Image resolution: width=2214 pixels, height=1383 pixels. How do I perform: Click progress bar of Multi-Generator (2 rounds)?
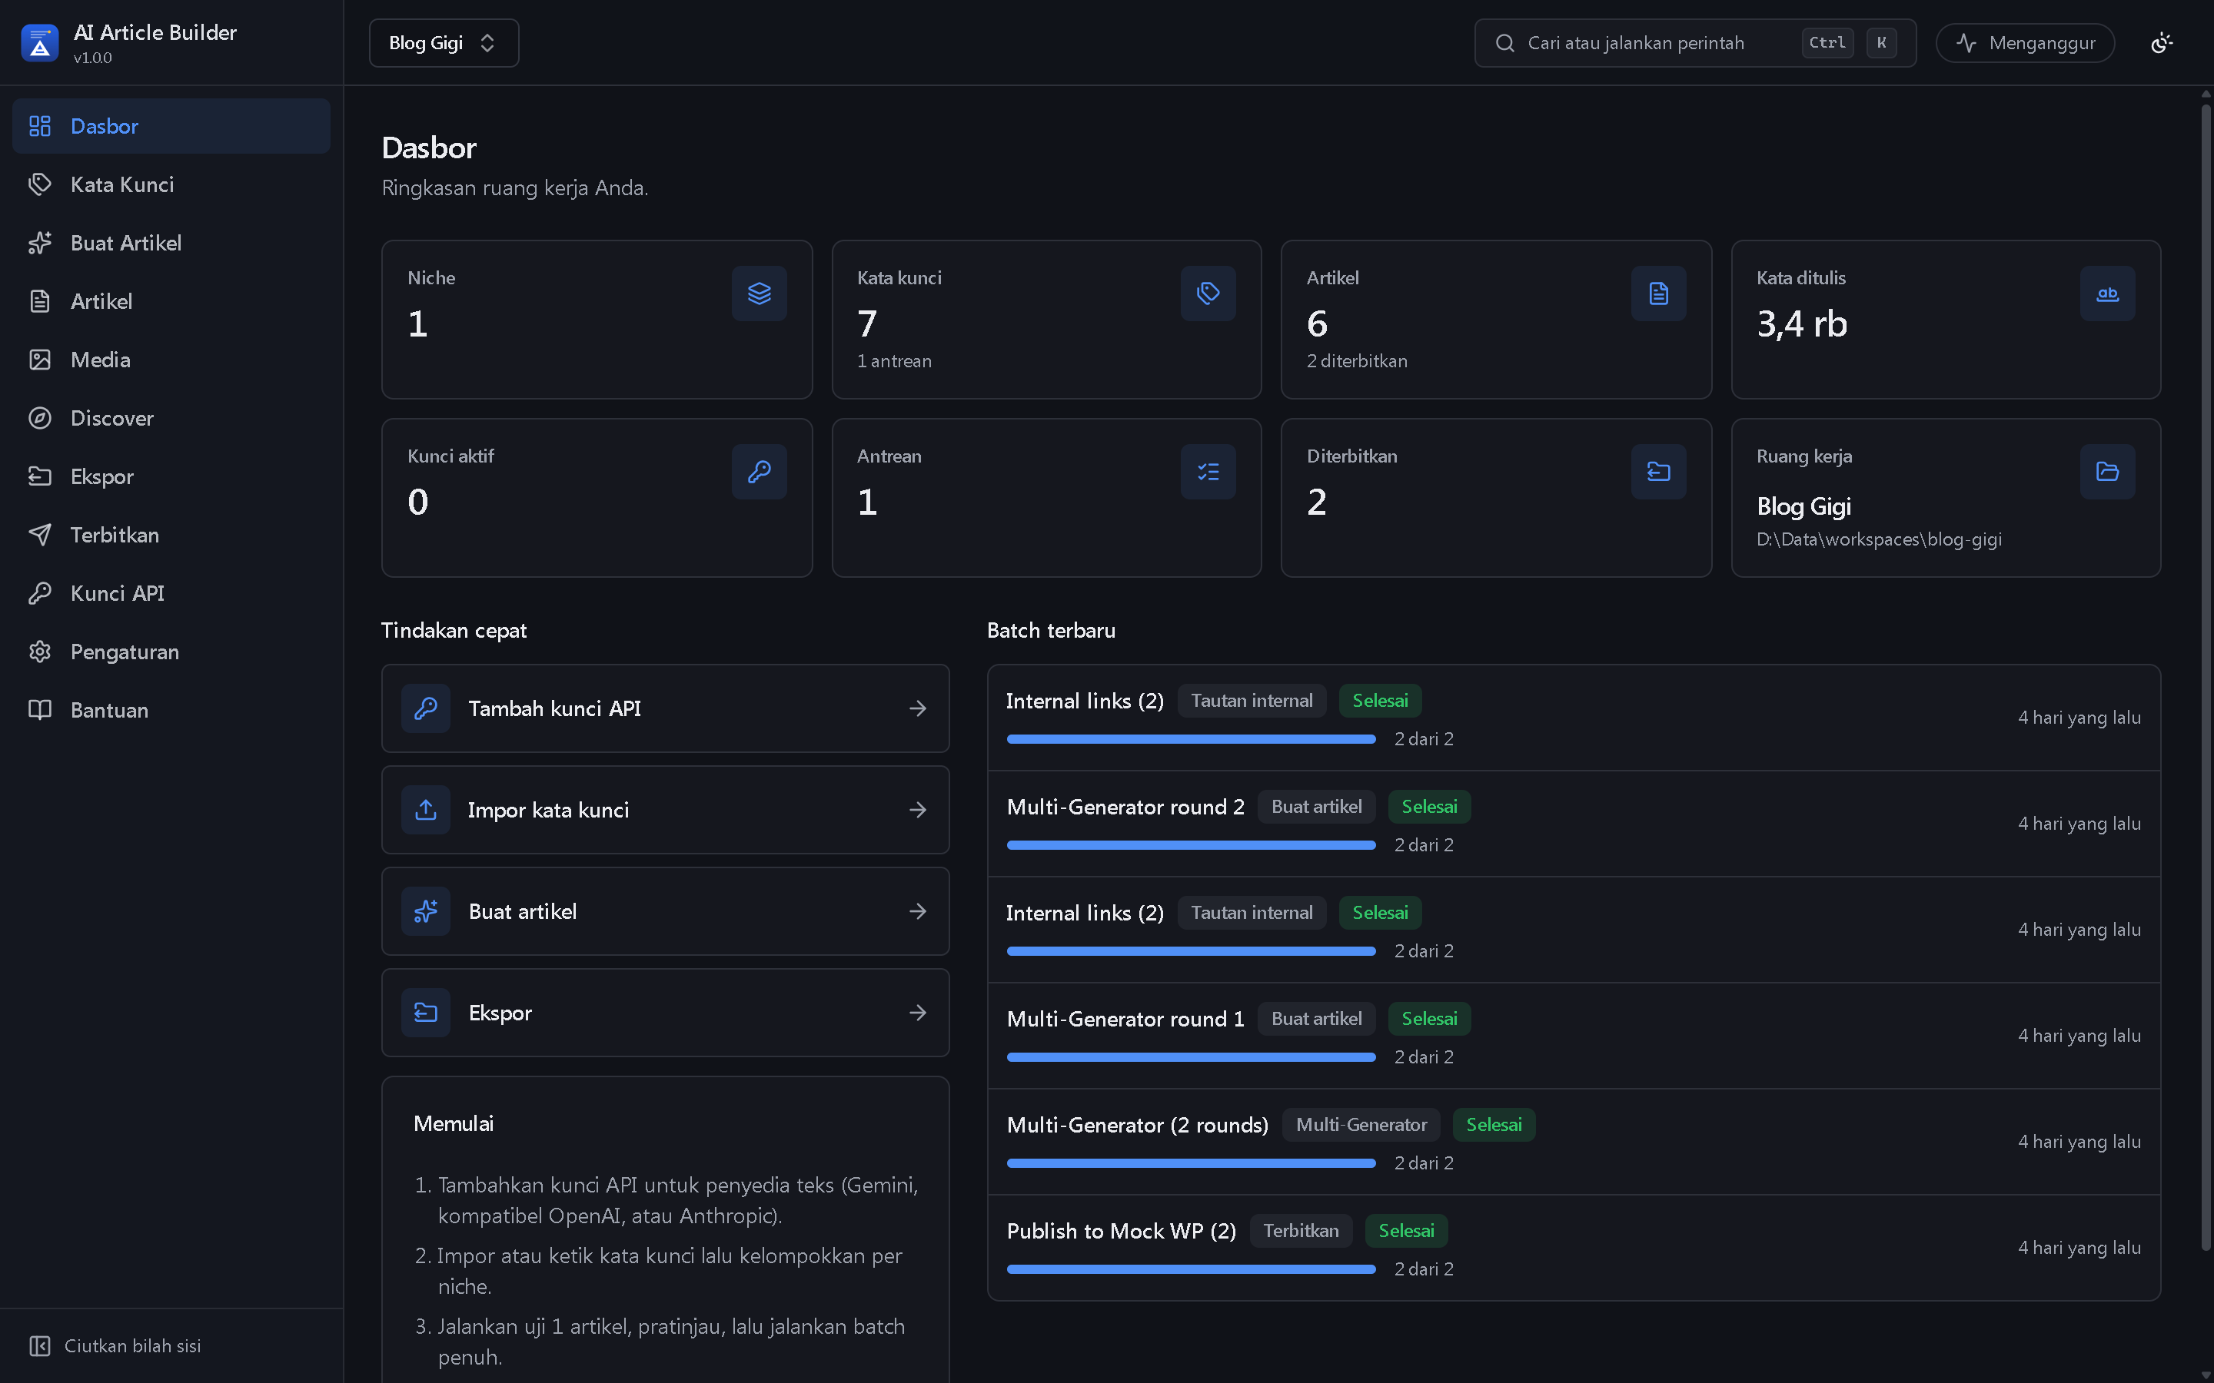pos(1191,1163)
